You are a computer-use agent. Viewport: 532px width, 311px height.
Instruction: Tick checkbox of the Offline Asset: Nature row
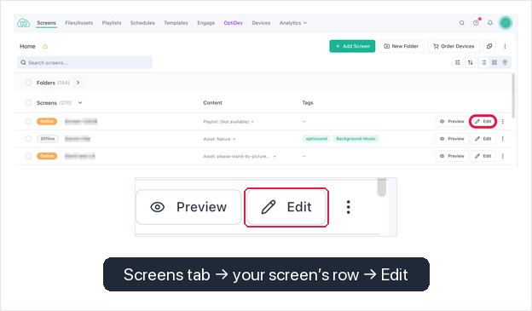[x=28, y=139]
